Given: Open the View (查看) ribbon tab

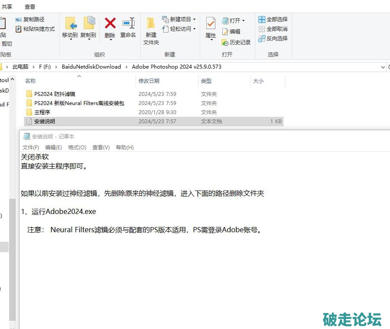Looking at the screenshot, I should point(30,7).
